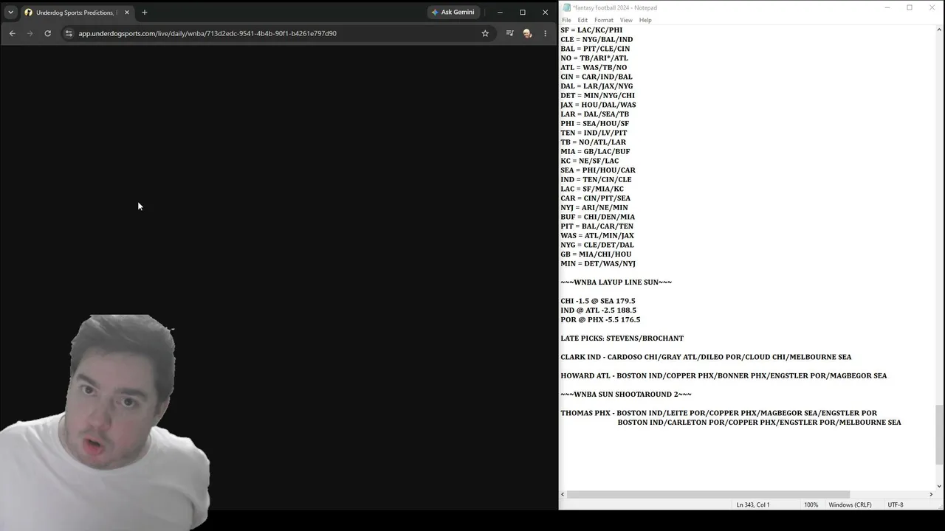
Task: Click the line 'TB = NO/ATL/LAR'
Action: click(x=593, y=142)
